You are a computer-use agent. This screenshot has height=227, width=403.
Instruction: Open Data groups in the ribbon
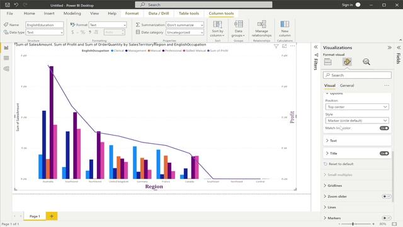(x=238, y=29)
